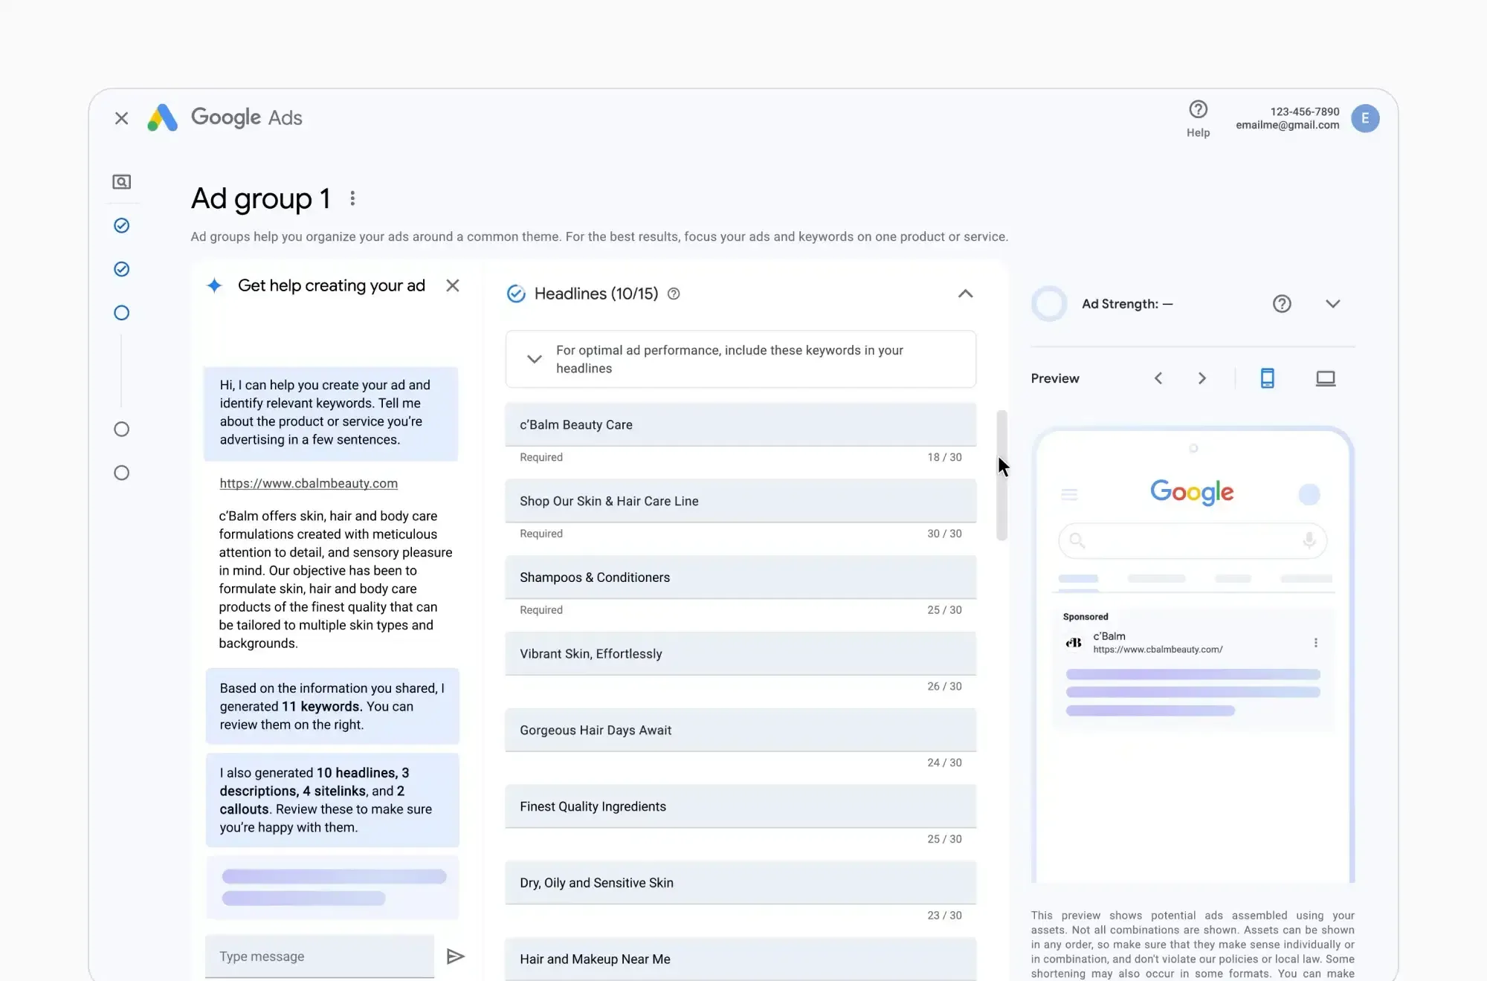
Task: Click the Type message input field
Action: pyautogui.click(x=320, y=956)
